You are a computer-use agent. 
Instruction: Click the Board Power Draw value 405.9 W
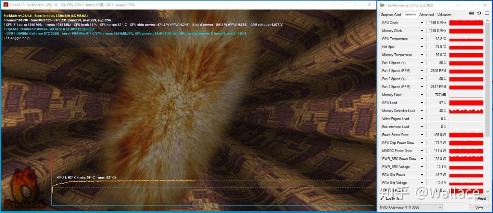pyautogui.click(x=437, y=135)
